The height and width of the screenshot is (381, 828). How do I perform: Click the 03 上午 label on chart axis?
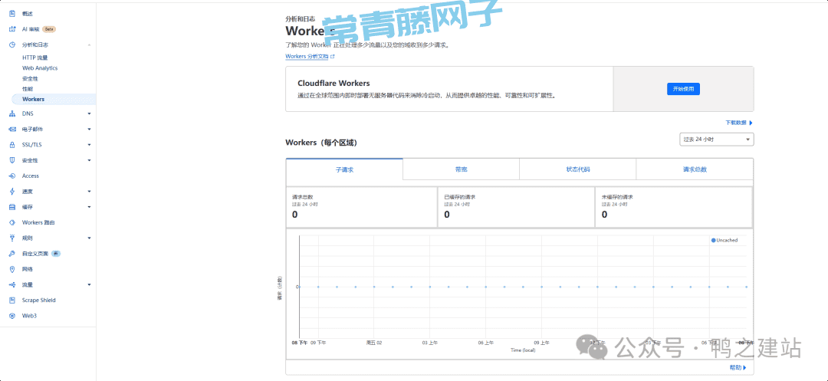(430, 343)
